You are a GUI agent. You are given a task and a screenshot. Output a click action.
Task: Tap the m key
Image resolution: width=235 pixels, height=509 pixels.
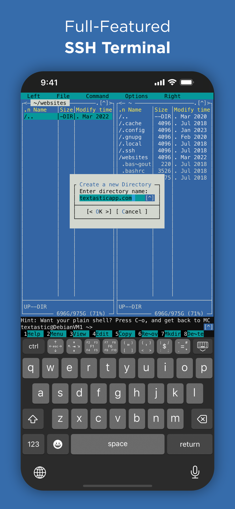(175, 419)
